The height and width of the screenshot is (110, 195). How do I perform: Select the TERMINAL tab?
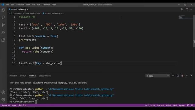coord(32,76)
